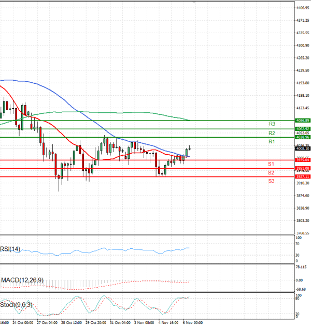The height and width of the screenshot is (327, 311).
Task: Click the green 4038.96 price tag
Action: tap(302, 137)
